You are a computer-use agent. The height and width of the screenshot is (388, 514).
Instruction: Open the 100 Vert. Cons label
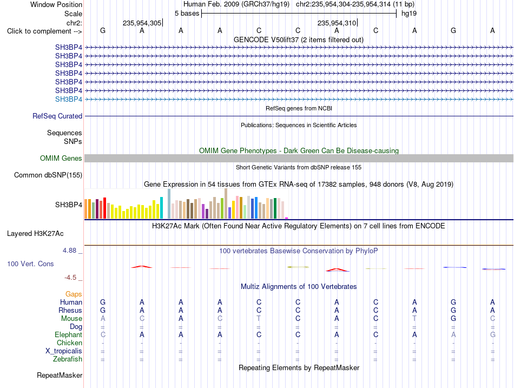click(x=30, y=264)
